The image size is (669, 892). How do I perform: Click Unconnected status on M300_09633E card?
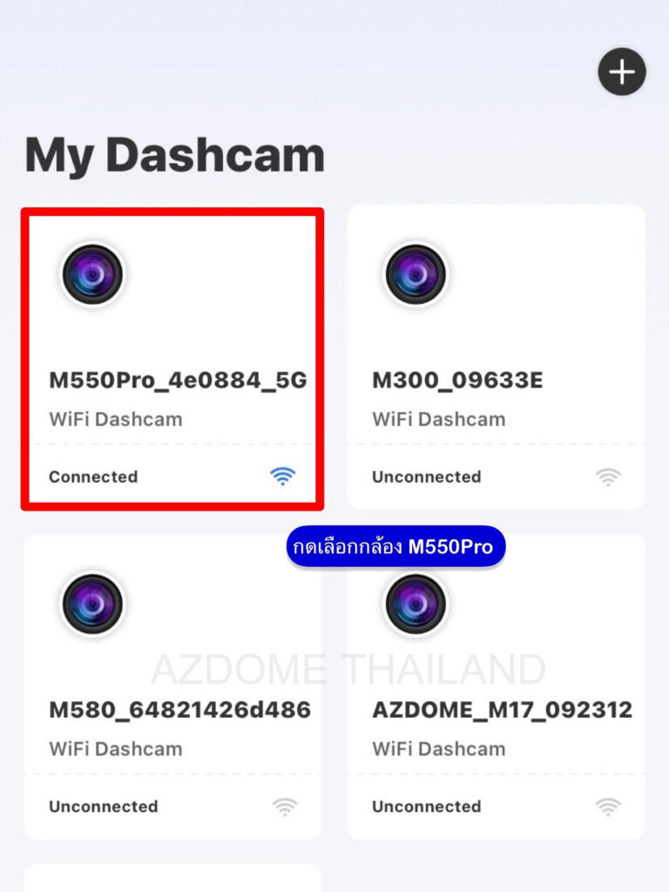tap(427, 476)
